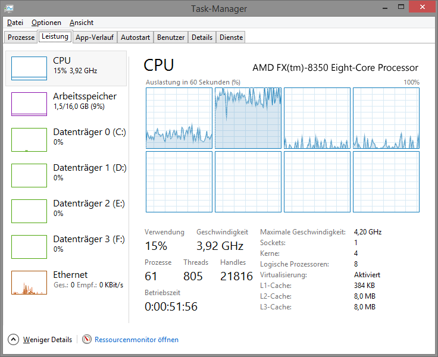Open Ressourcenmonitor öffnen link
This screenshot has width=438, height=357.
(x=136, y=340)
